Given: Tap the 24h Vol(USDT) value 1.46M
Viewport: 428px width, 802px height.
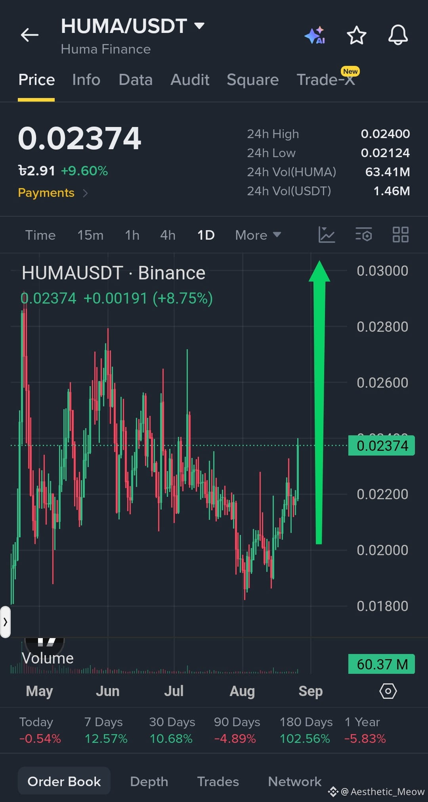Looking at the screenshot, I should [x=392, y=191].
